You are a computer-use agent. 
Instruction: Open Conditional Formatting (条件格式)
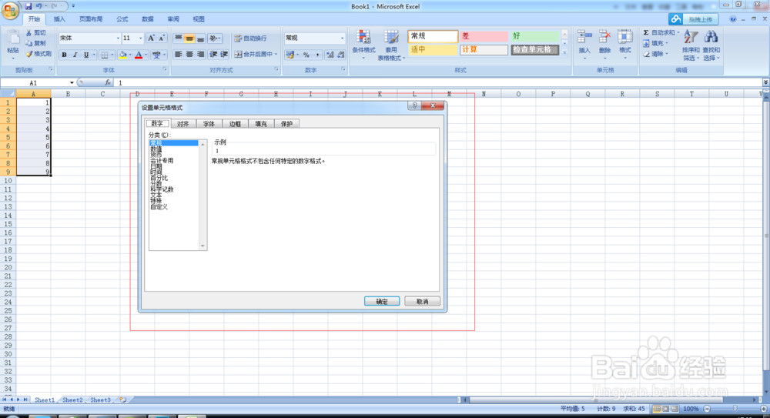(363, 45)
